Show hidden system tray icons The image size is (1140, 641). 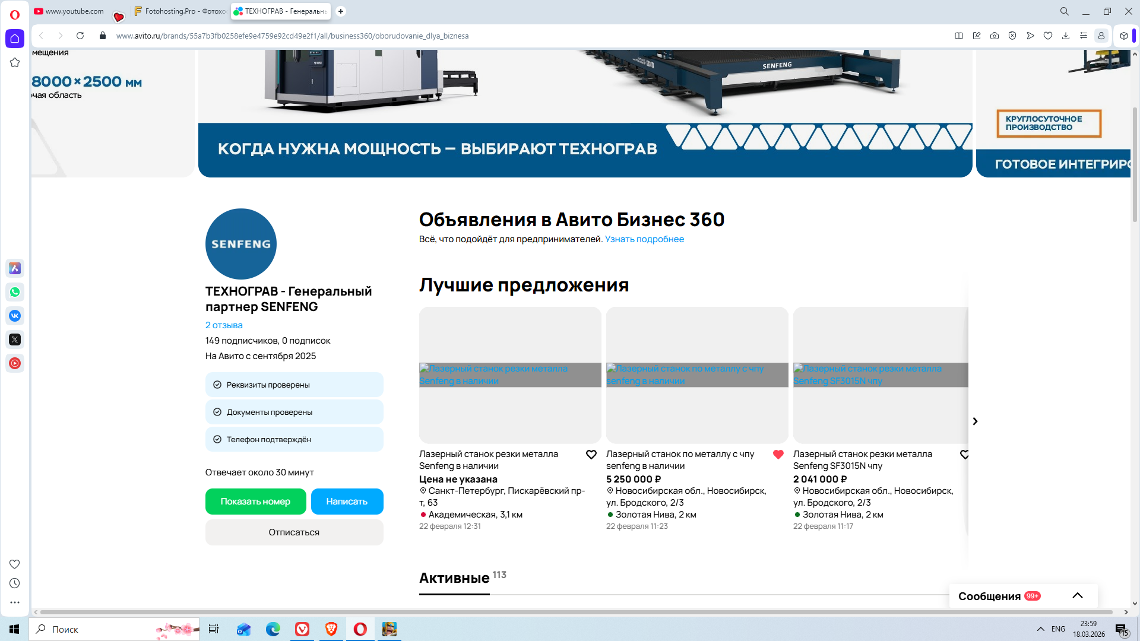[1041, 629]
